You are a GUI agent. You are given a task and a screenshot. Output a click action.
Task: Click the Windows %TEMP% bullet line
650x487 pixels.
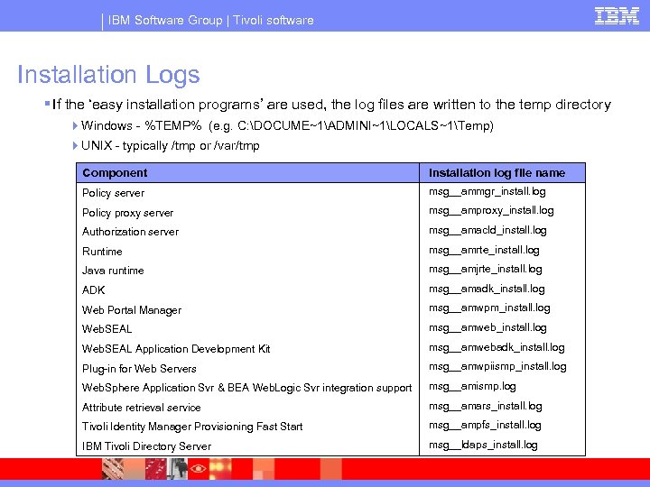point(287,125)
